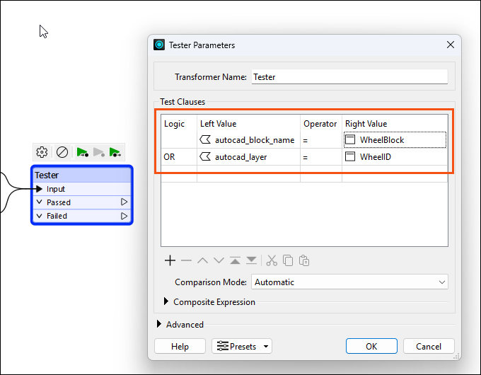Click the cut scissors icon
481x375 pixels.
pos(272,260)
